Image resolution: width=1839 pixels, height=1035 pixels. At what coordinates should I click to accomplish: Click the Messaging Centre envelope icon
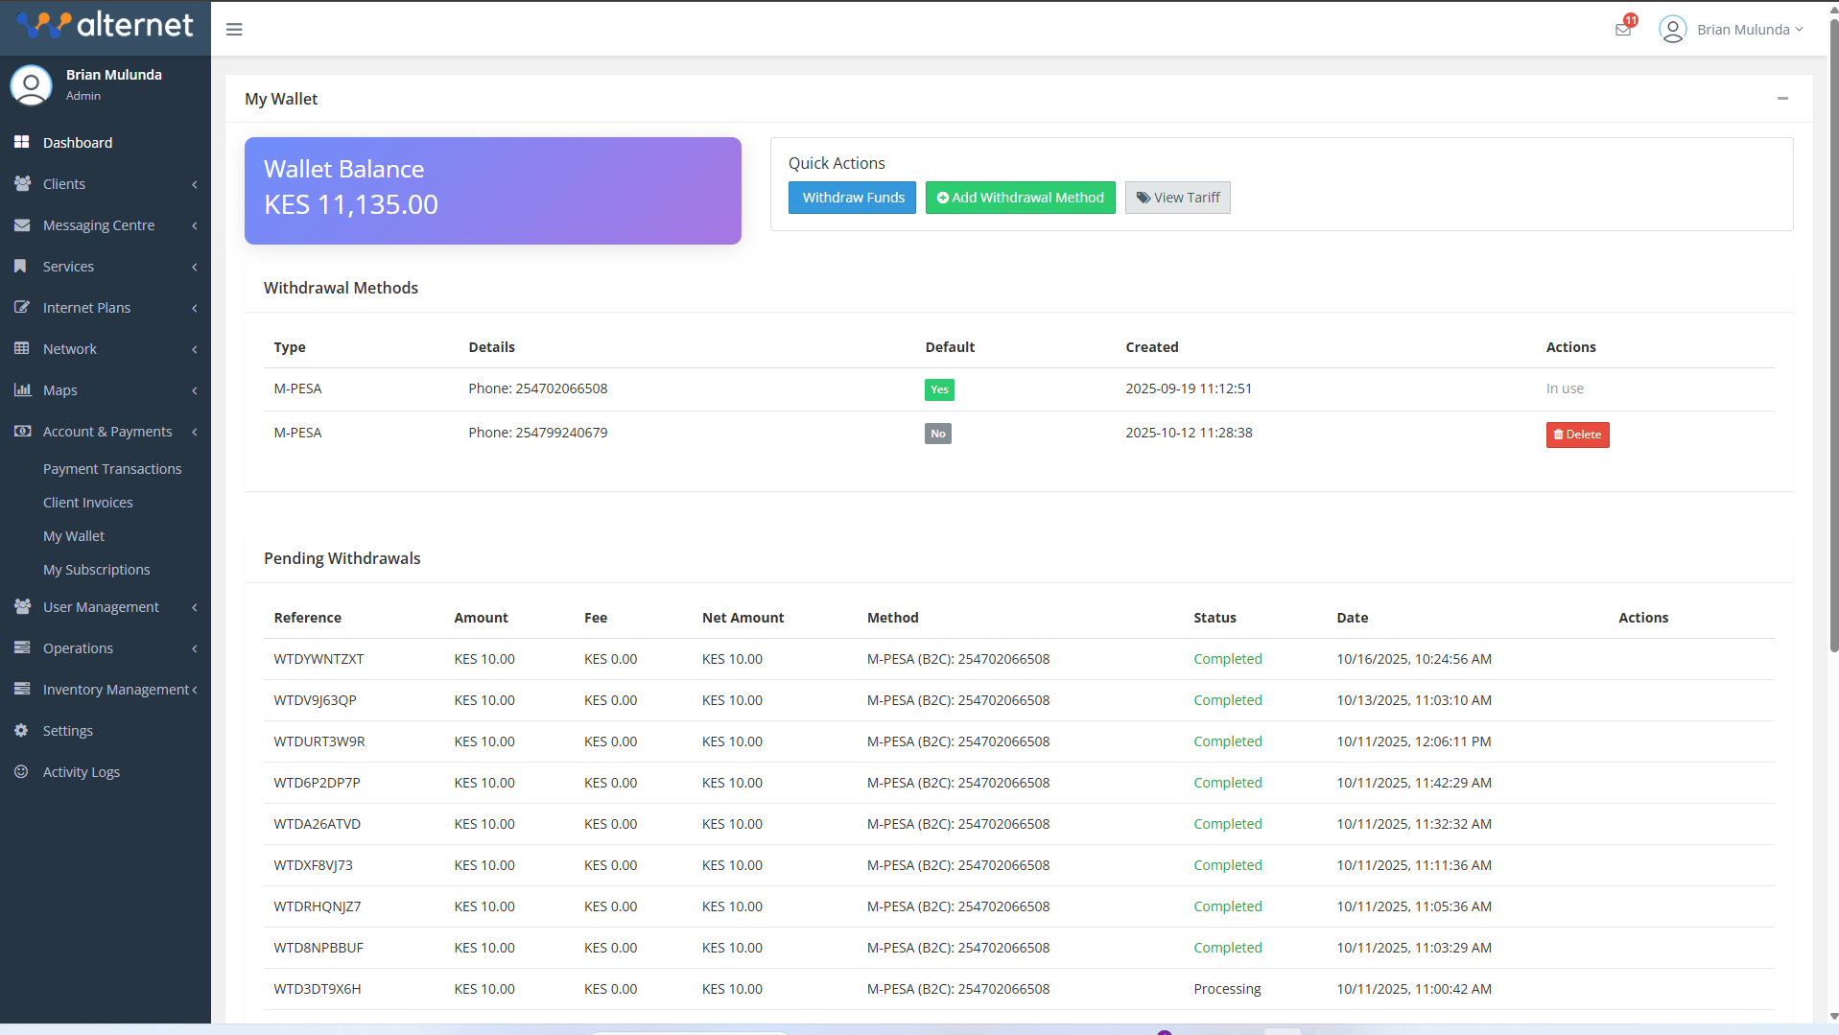(21, 225)
